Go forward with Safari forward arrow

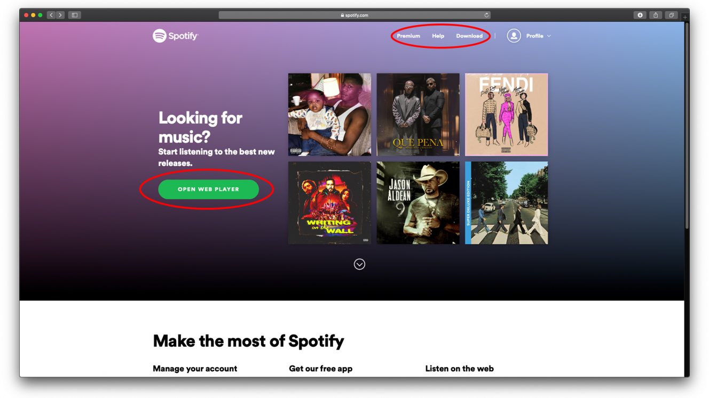pos(60,15)
